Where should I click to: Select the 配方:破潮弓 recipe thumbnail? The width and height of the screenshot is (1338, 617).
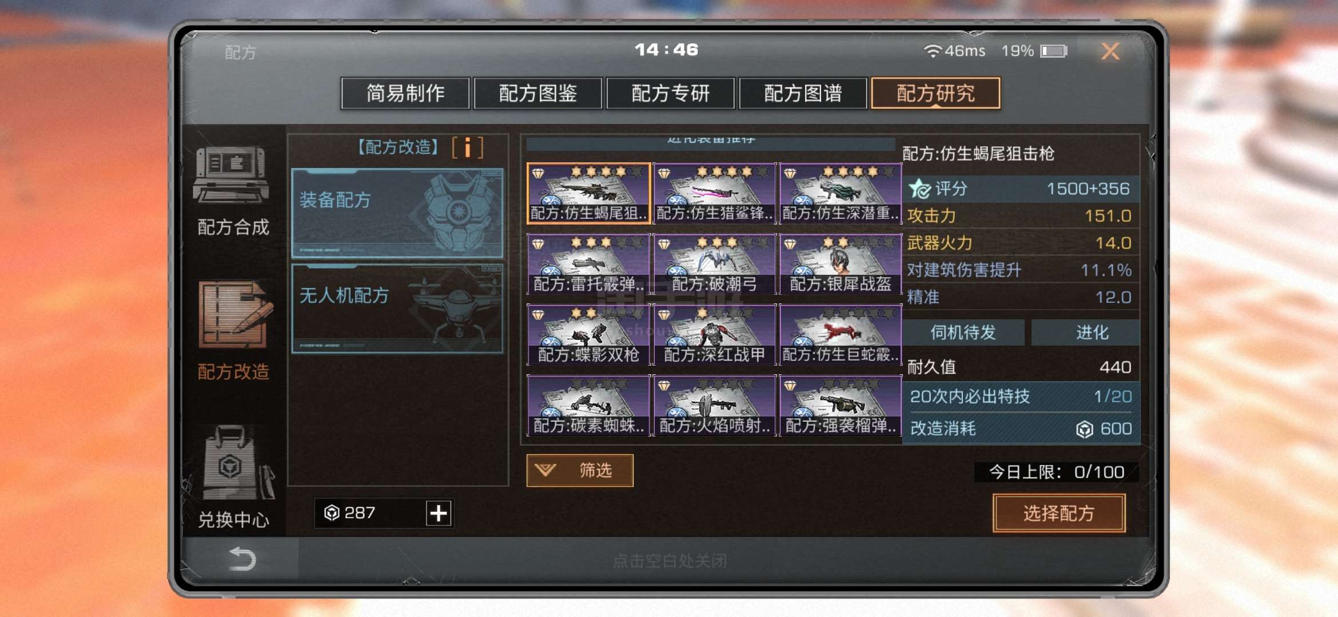[714, 265]
